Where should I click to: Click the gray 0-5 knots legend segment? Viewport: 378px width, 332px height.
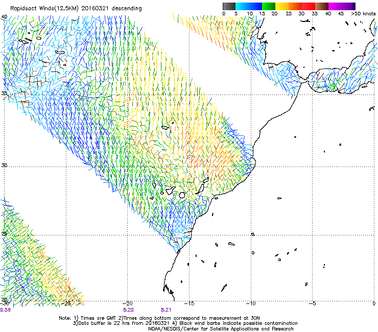[x=229, y=6]
